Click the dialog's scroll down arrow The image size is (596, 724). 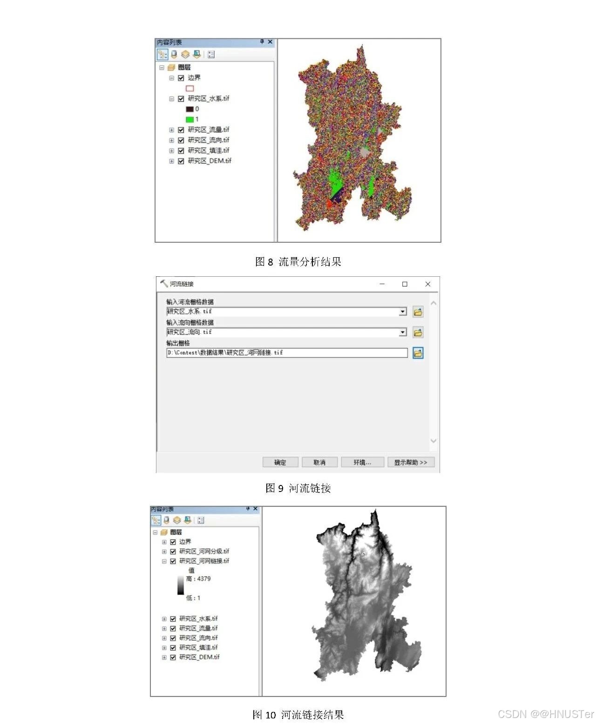tap(433, 441)
